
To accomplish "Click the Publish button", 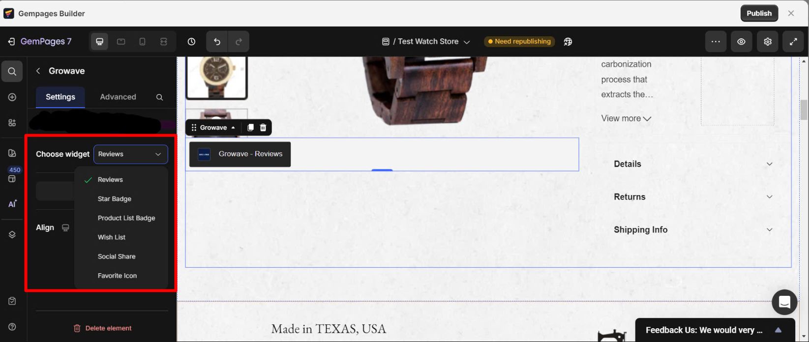I will point(759,13).
